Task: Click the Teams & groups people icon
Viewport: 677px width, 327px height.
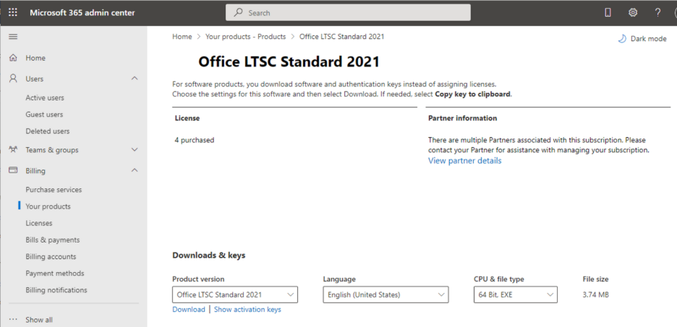Action: tap(14, 149)
